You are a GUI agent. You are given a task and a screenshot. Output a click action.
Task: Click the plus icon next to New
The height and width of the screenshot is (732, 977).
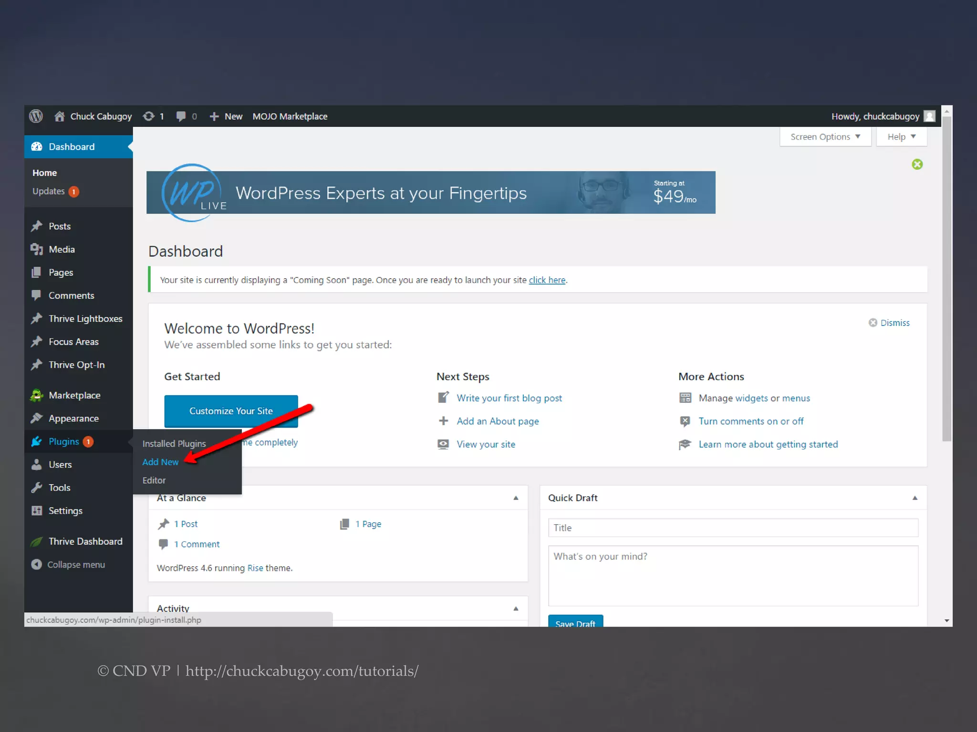[x=214, y=116]
